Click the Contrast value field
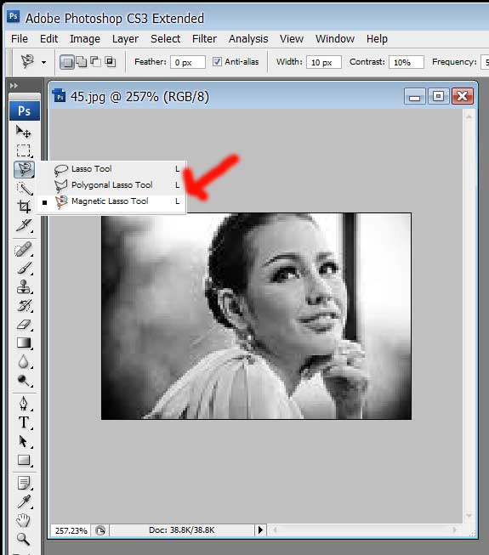The width and height of the screenshot is (489, 555). [x=407, y=62]
